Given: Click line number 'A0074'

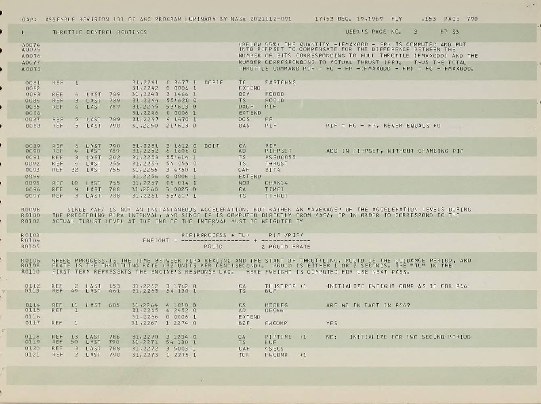Looking at the screenshot, I should point(31,45).
